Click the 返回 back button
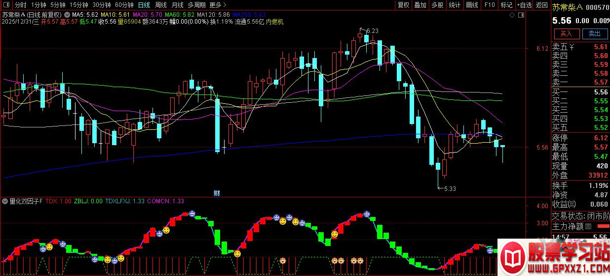The image size is (610, 276). point(542,5)
